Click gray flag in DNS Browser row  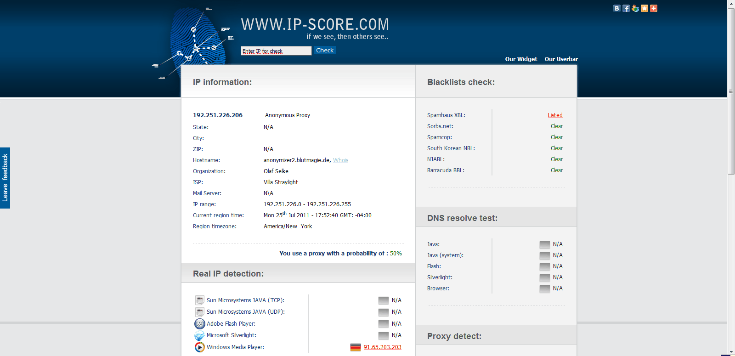click(545, 288)
